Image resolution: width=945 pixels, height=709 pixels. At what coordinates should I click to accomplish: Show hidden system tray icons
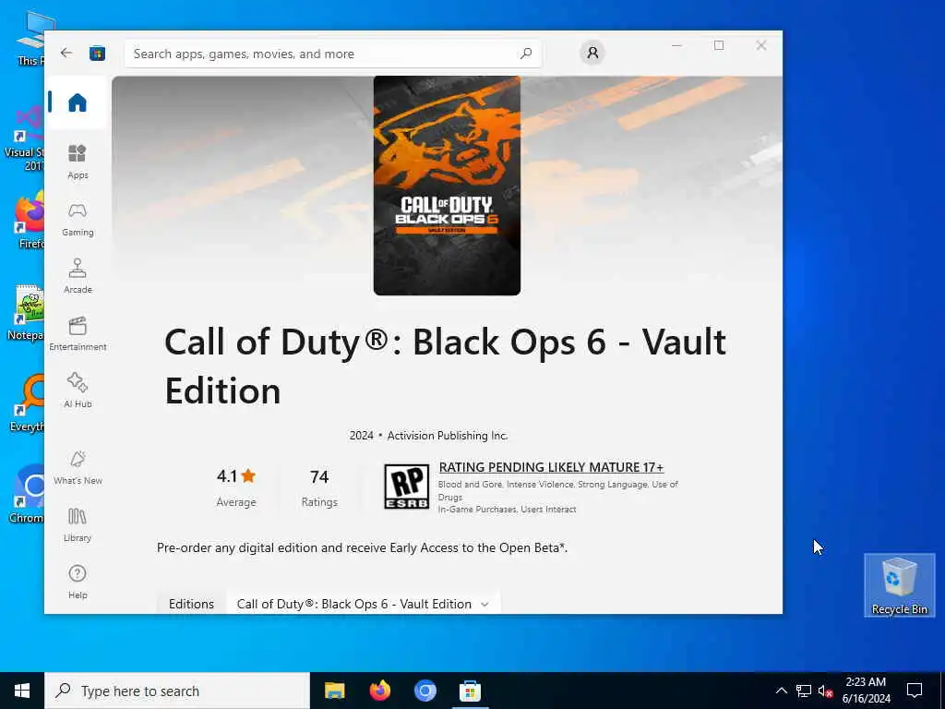coord(781,691)
